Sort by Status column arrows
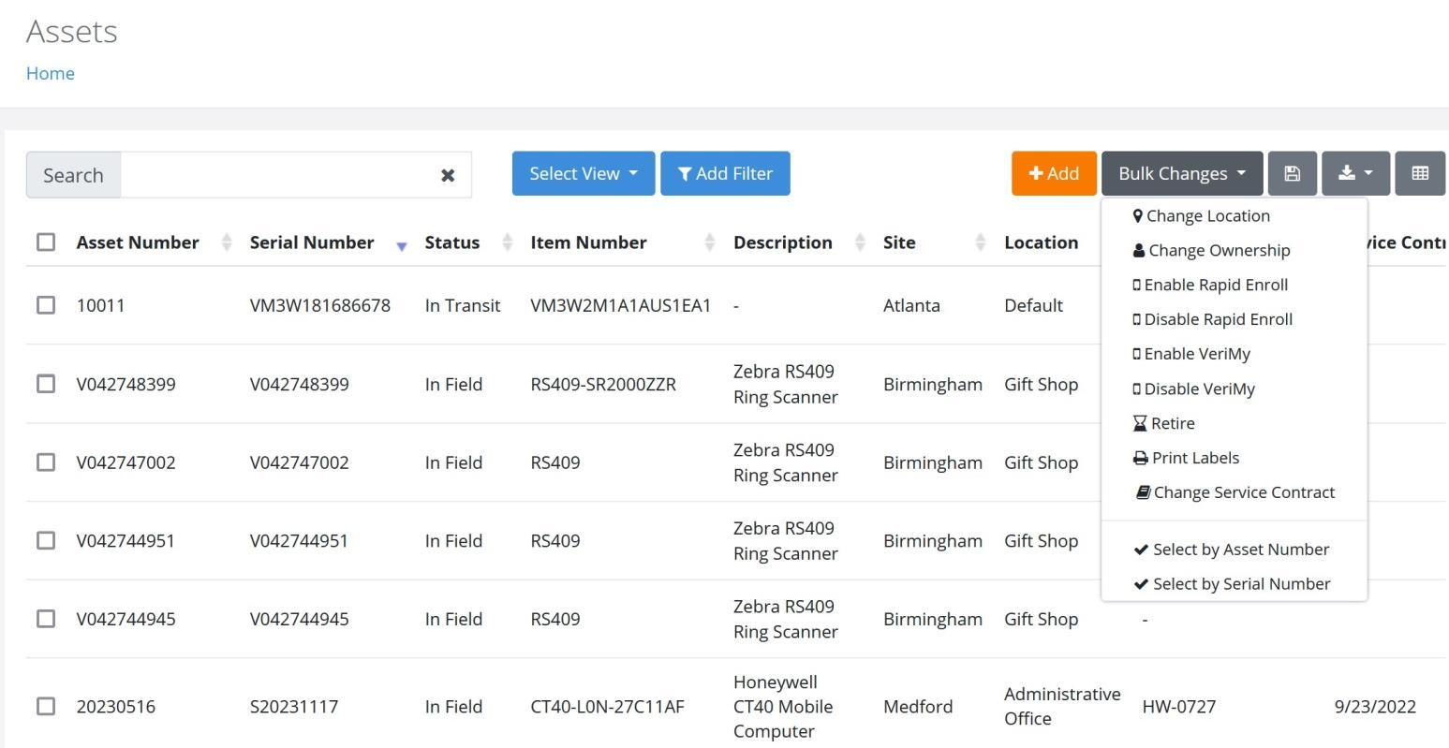This screenshot has height=748, width=1449. pos(507,242)
